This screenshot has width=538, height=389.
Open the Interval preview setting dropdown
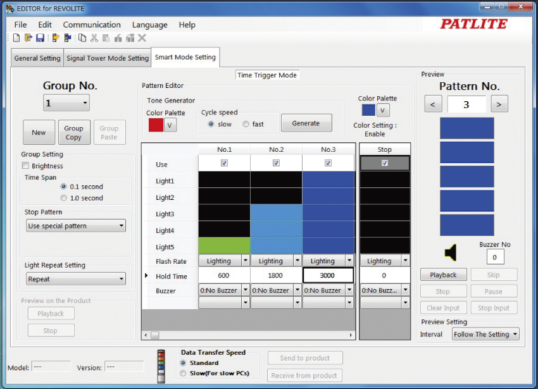point(485,334)
